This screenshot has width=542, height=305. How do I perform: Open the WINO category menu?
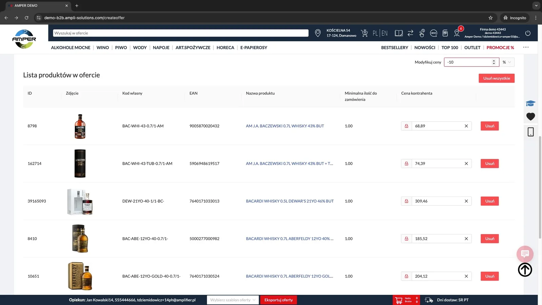click(103, 48)
